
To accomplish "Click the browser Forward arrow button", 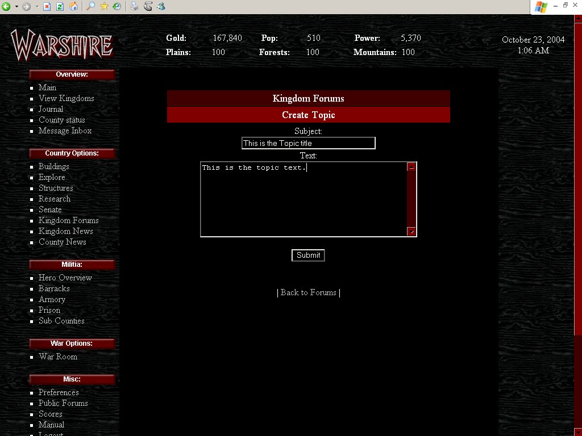I will point(26,7).
